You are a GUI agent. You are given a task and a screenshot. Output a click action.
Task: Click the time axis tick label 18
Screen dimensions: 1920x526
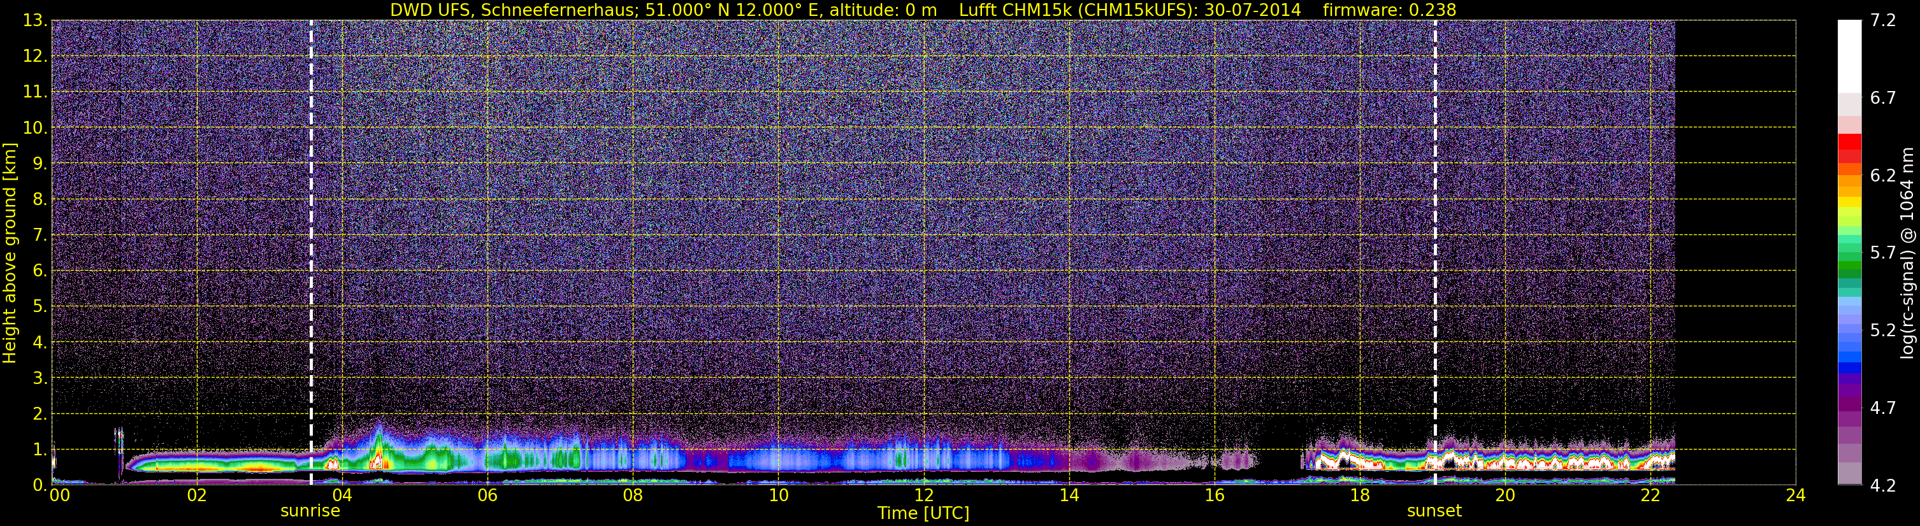[1359, 495]
